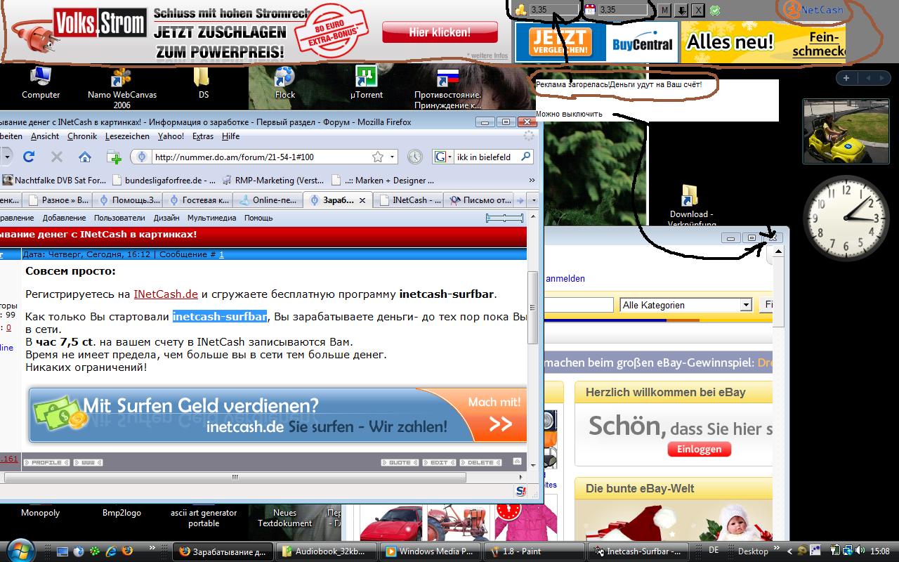Click the Mit Surfen Geld verdienen banner

pyautogui.click(x=277, y=414)
